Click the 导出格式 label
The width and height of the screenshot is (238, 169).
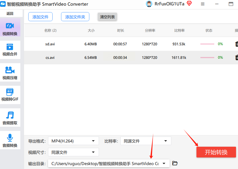(x=37, y=141)
